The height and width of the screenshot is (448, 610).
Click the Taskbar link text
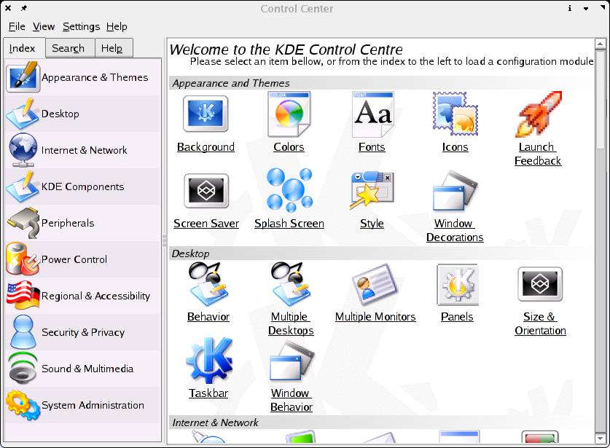pos(208,393)
